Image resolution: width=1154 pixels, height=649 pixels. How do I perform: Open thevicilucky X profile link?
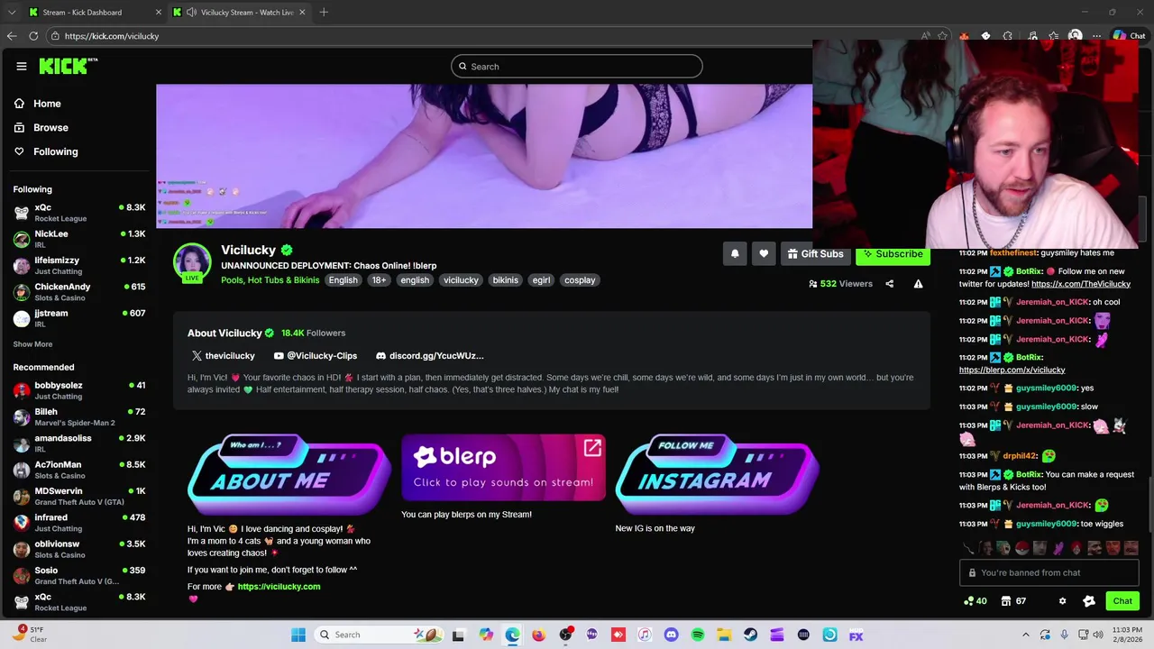coord(223,356)
